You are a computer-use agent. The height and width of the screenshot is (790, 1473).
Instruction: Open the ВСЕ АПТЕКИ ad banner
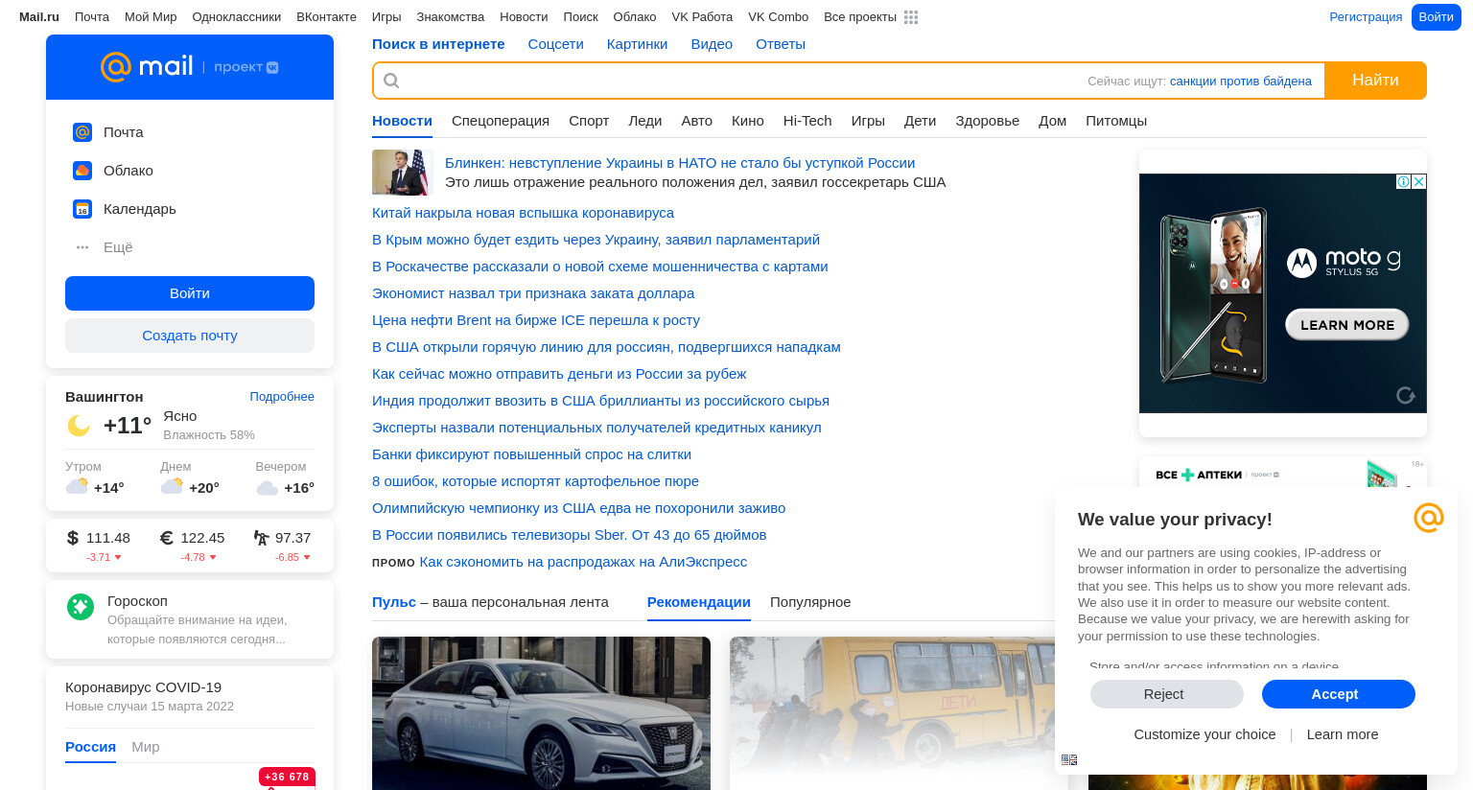(x=1283, y=474)
